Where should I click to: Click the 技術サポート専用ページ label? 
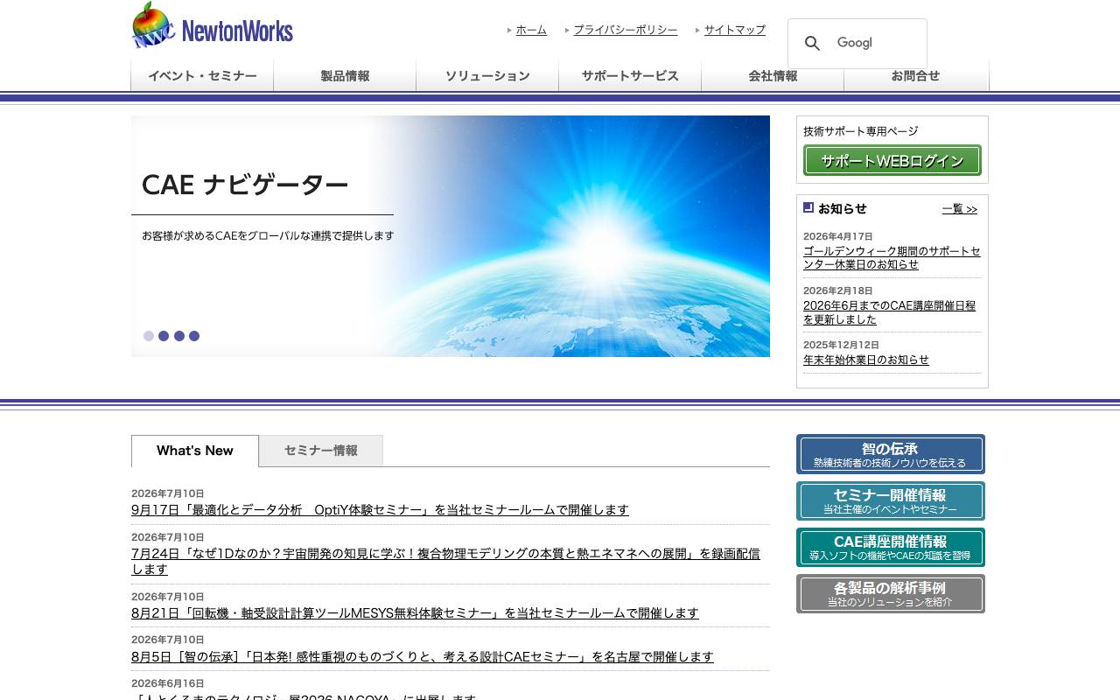(x=861, y=131)
